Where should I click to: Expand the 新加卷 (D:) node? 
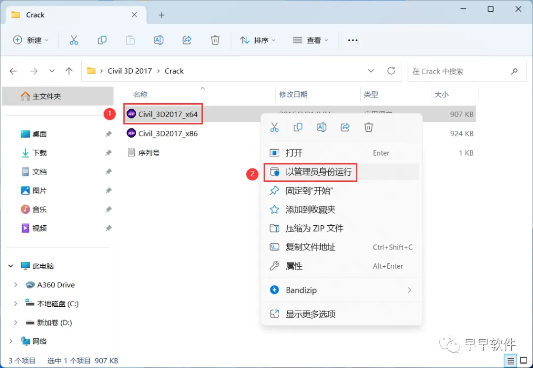click(15, 323)
